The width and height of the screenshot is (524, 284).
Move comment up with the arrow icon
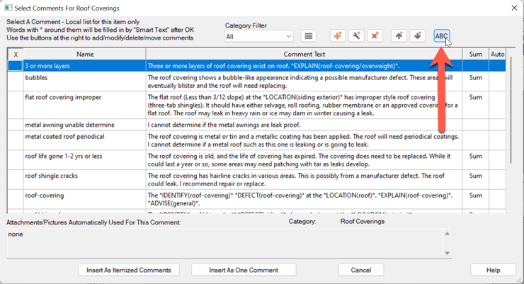pos(399,36)
